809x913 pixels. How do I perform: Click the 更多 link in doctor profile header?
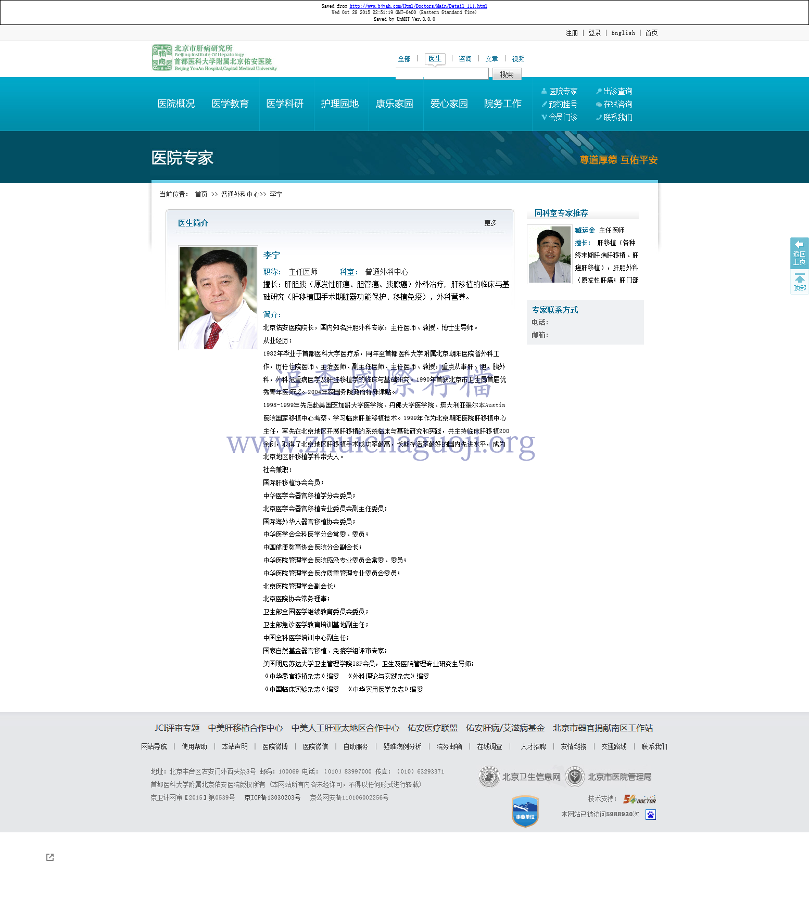coord(490,223)
